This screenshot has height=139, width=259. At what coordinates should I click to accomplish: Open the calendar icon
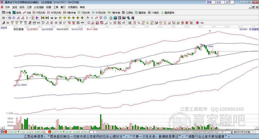(111, 18)
